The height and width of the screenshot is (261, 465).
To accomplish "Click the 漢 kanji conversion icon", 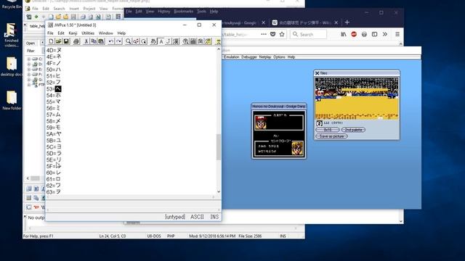I will [176, 41].
